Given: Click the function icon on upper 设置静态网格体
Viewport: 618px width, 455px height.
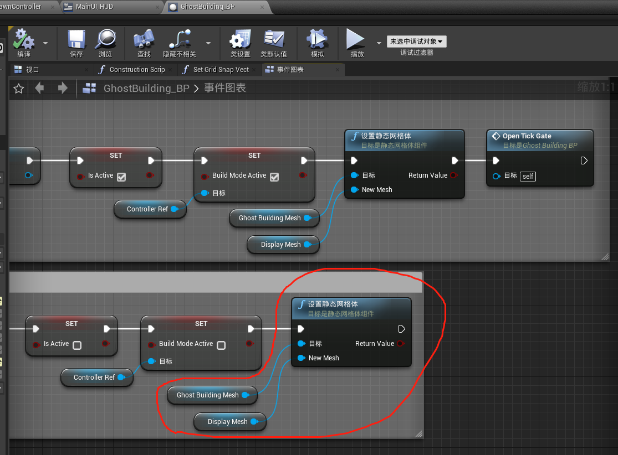Looking at the screenshot, I should pyautogui.click(x=355, y=136).
